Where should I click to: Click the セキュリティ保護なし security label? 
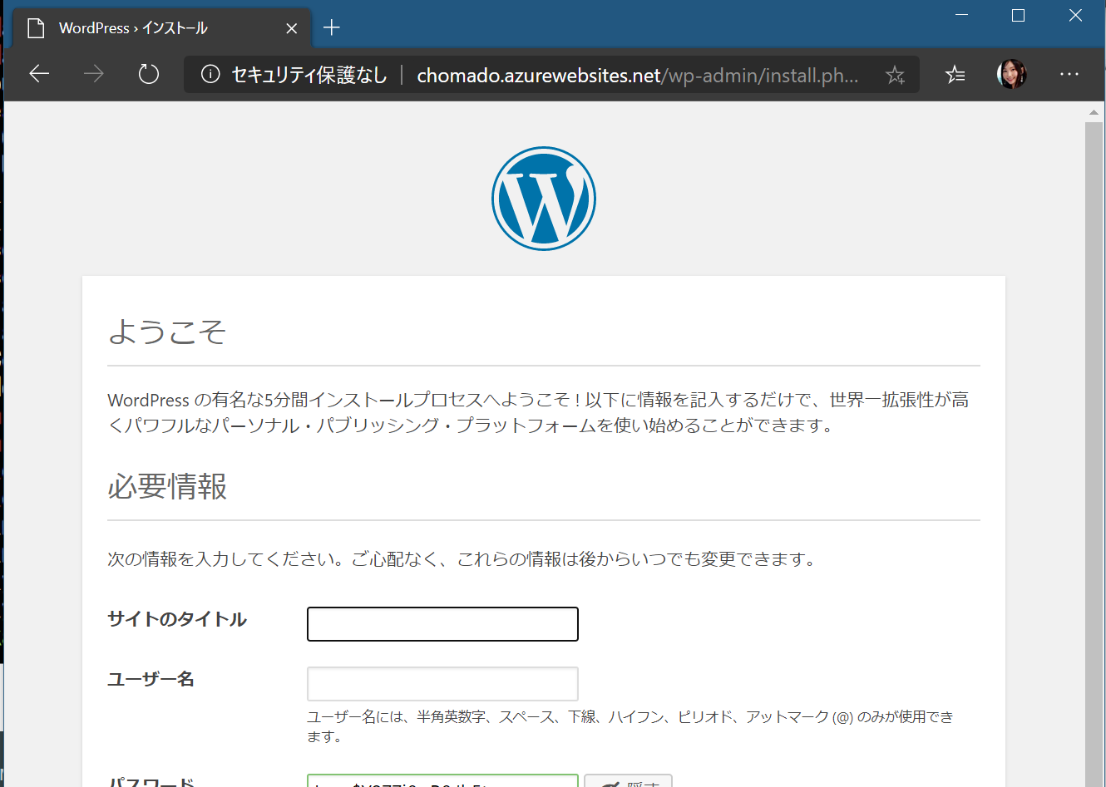(309, 76)
